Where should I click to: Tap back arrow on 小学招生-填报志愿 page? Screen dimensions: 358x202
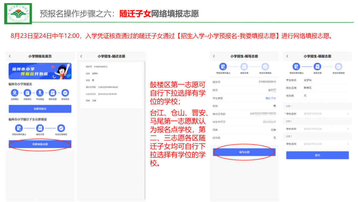pyautogui.click(x=287, y=56)
